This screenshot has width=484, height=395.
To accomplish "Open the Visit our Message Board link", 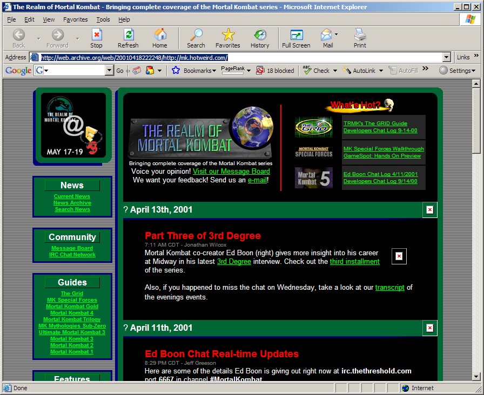I will click(x=231, y=172).
